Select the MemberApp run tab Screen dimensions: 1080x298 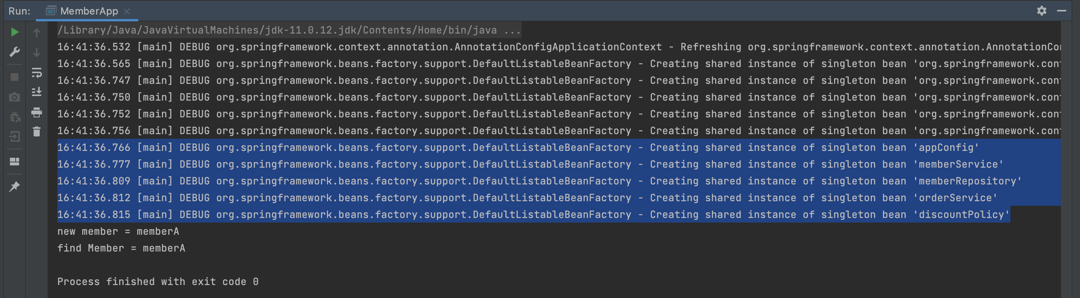(x=89, y=11)
